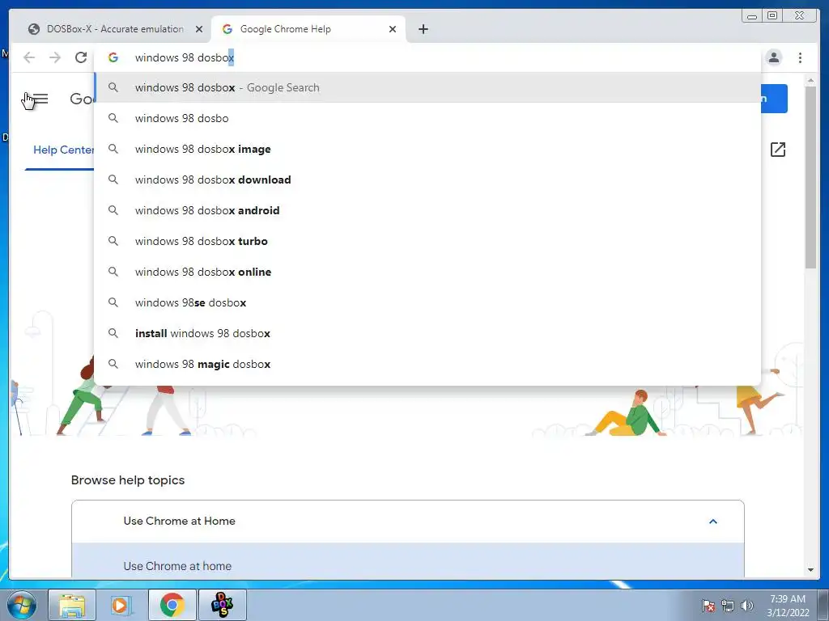Go back using the back arrow

point(29,57)
